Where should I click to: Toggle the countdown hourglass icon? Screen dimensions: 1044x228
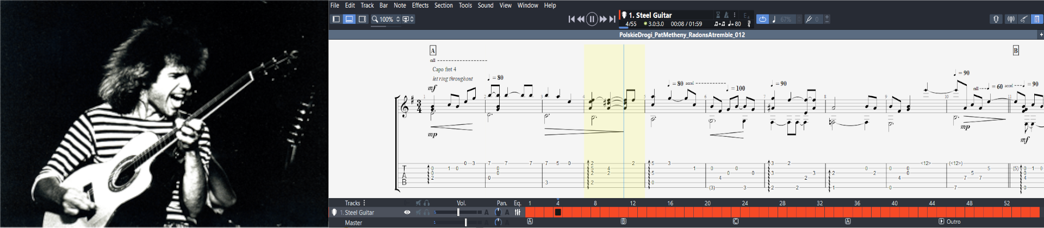pyautogui.click(x=718, y=15)
